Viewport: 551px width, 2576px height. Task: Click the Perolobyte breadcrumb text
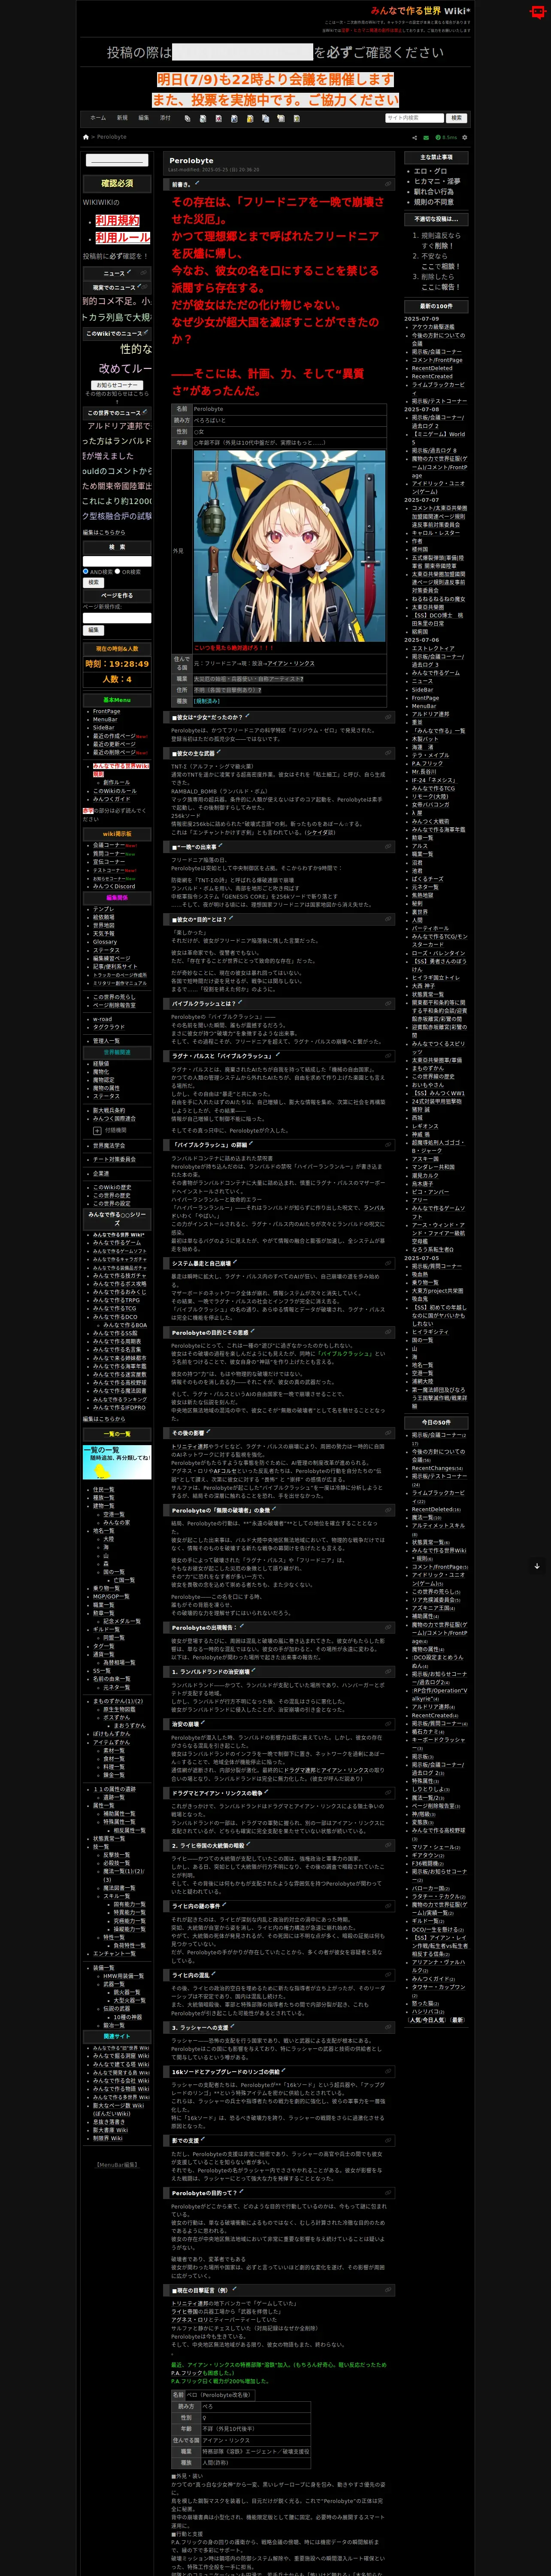(x=112, y=137)
